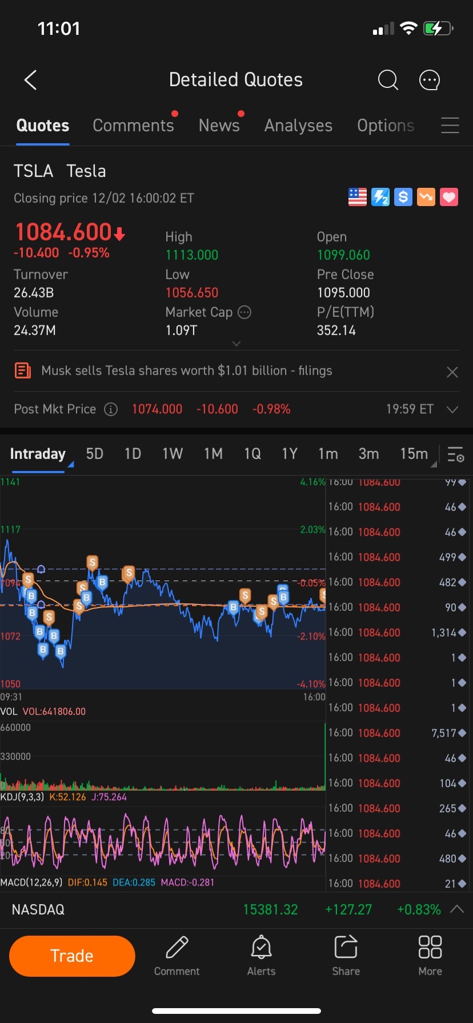This screenshot has height=1023, width=473.
Task: Tap the MACD(12,26,9) indicator label
Action: click(x=31, y=882)
